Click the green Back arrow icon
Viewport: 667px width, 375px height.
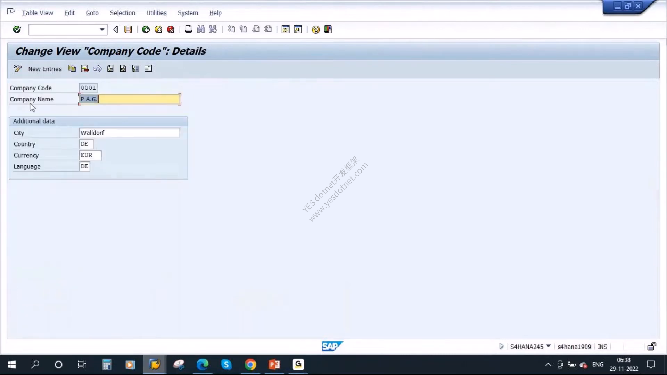pos(146,30)
